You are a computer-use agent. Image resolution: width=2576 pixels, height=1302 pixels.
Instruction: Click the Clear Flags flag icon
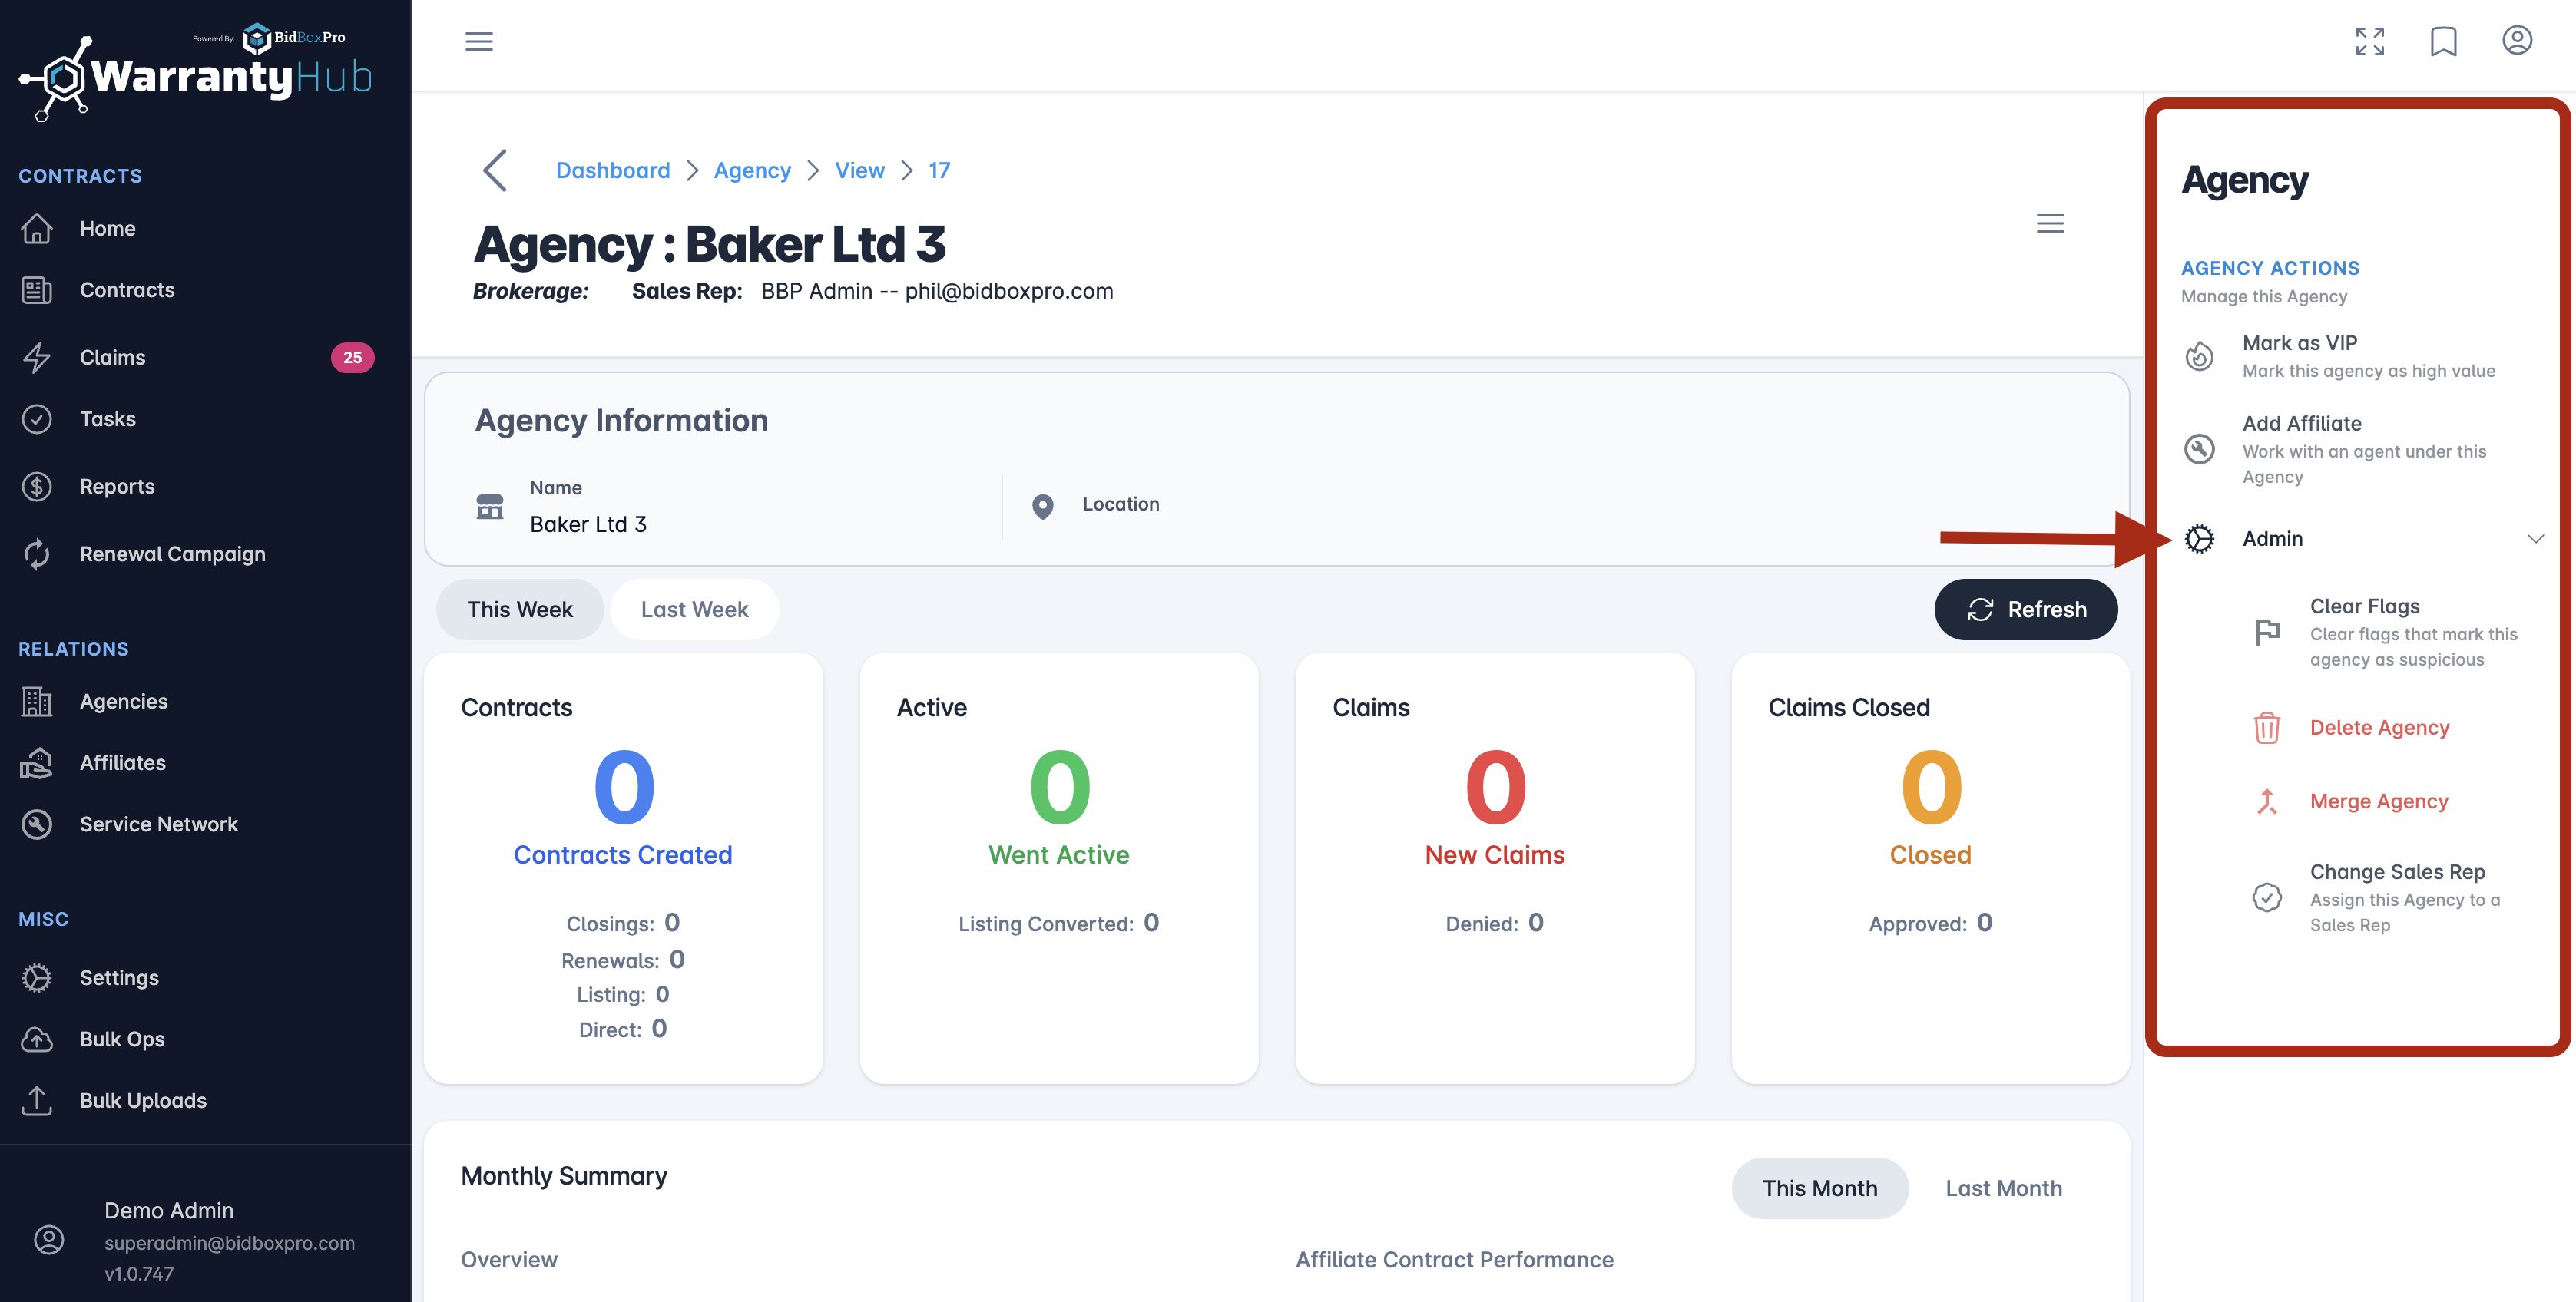coord(2266,633)
